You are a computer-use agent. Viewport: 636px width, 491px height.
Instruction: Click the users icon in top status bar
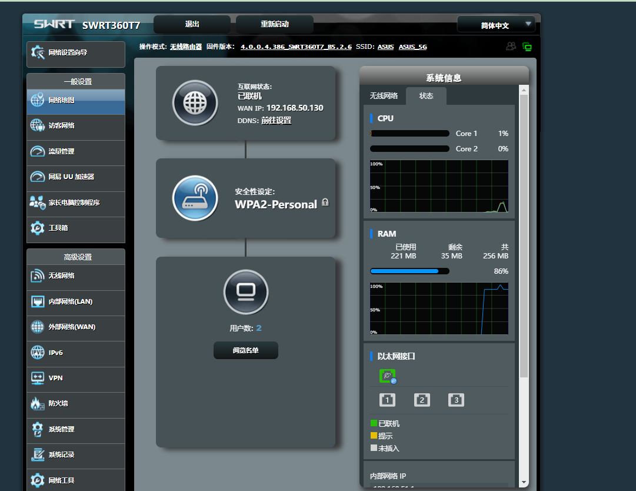click(x=511, y=47)
